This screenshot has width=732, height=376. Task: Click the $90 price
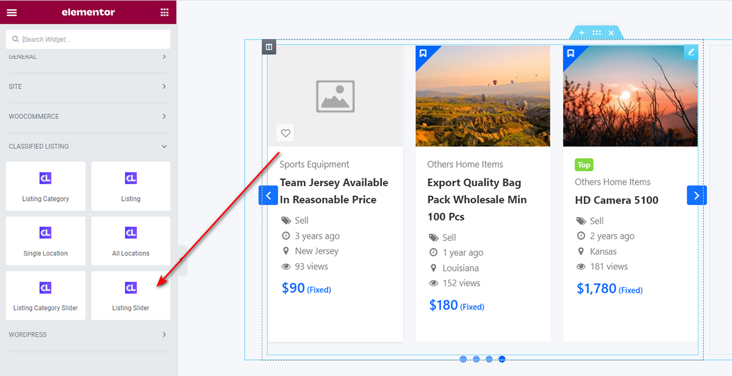(293, 288)
